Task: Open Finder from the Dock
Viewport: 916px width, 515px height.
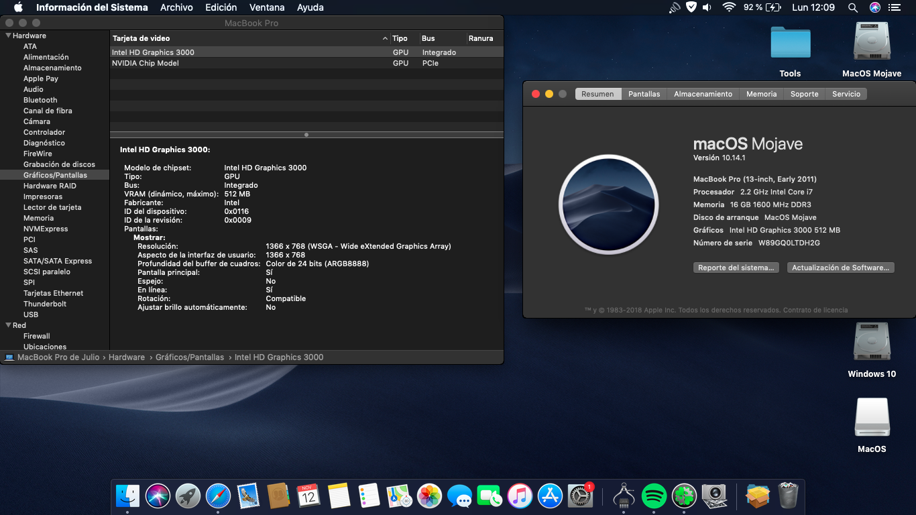Action: (x=127, y=496)
